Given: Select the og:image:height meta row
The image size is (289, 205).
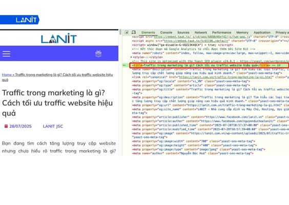Looking at the screenshot, I should point(194,145).
